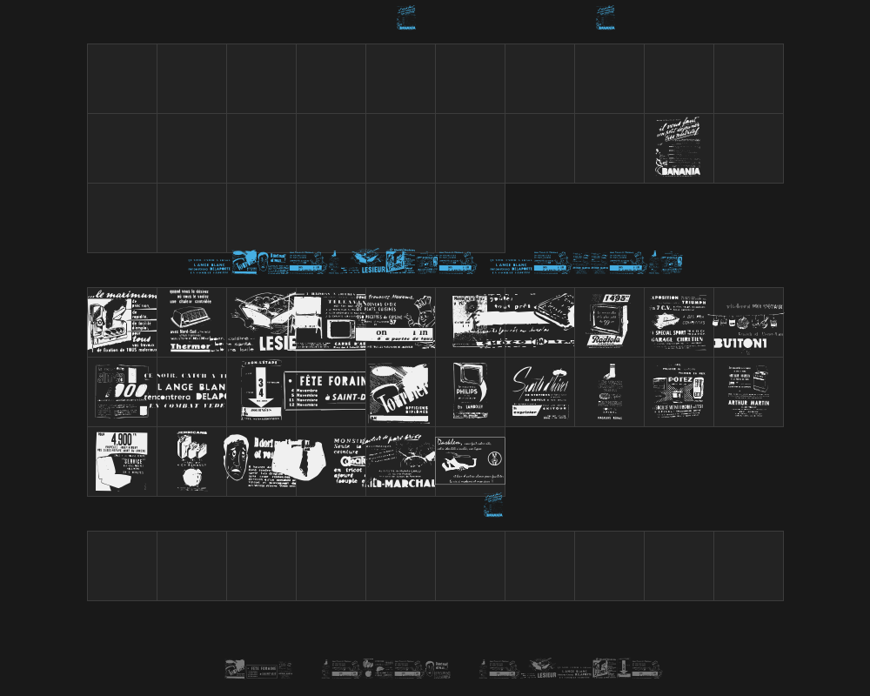Open the white Tournier ad in the grid

398,391
